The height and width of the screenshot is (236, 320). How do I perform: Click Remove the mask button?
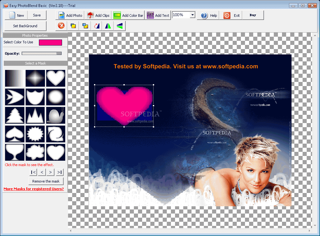[x=46, y=181]
